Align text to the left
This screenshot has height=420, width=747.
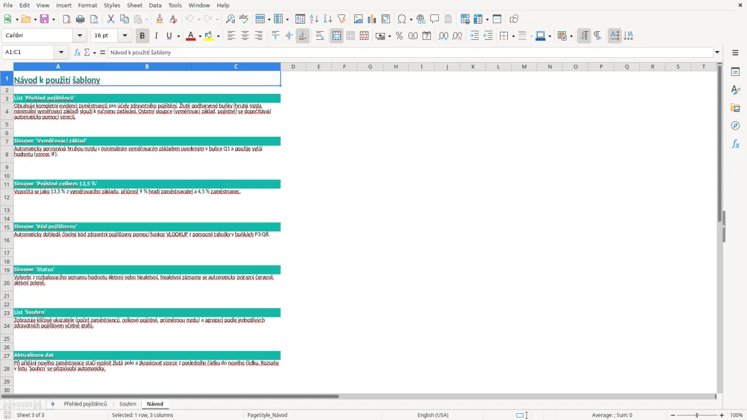pos(232,36)
